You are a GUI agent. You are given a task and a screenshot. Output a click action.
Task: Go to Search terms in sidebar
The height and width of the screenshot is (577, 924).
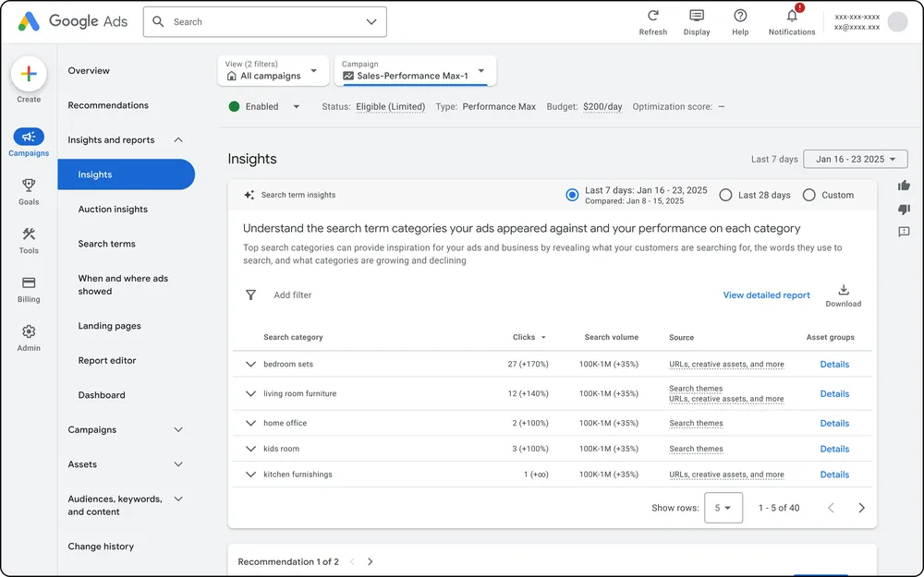click(106, 244)
